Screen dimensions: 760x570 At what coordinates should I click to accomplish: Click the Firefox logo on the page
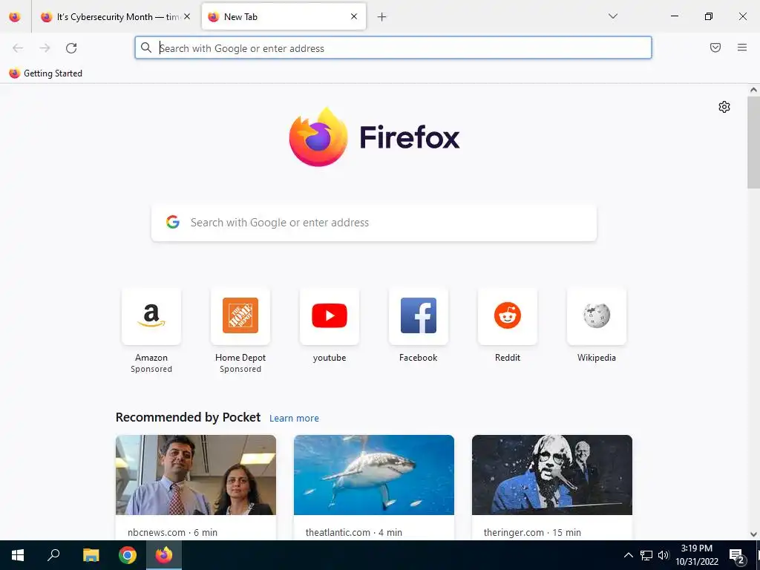coord(374,137)
